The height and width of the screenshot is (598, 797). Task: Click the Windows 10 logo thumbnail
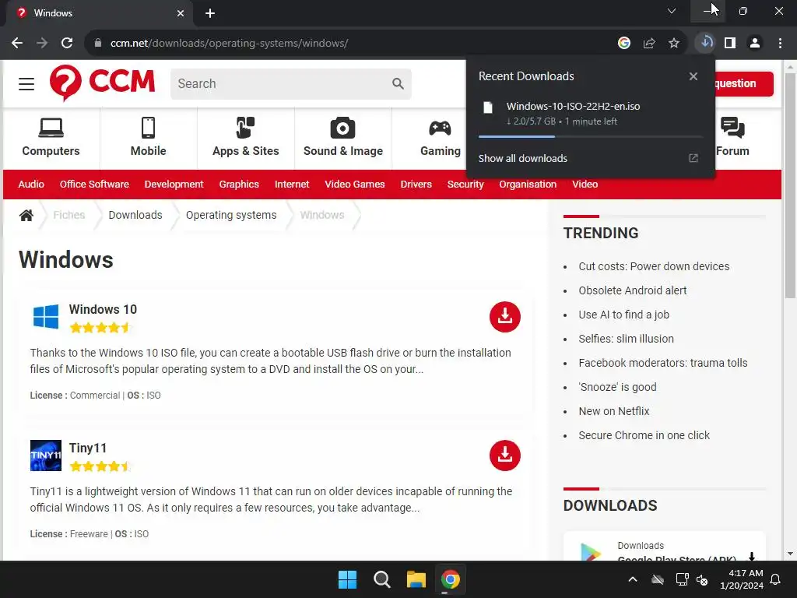click(x=46, y=317)
